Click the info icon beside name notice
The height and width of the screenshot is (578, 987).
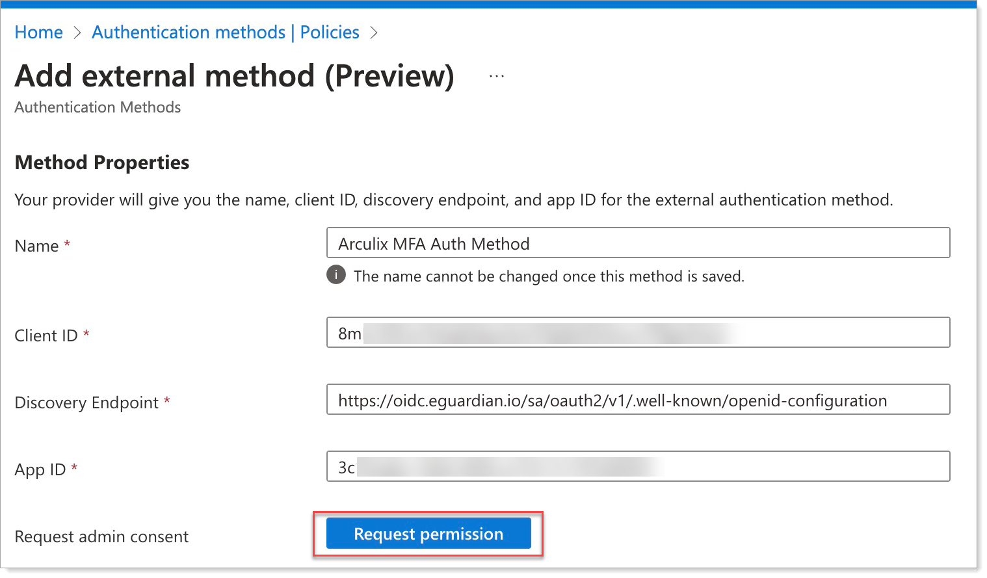click(336, 275)
